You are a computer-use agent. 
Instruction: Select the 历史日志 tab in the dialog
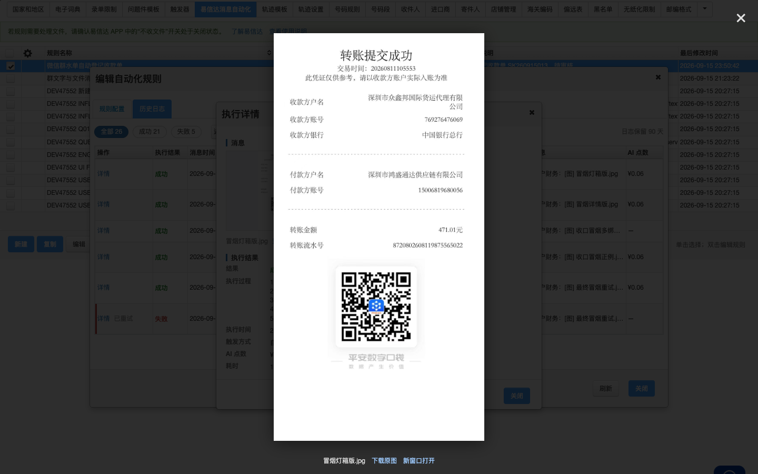coord(152,109)
